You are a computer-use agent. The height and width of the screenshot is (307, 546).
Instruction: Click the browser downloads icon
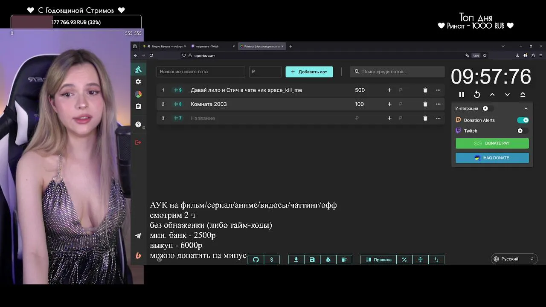tap(517, 55)
